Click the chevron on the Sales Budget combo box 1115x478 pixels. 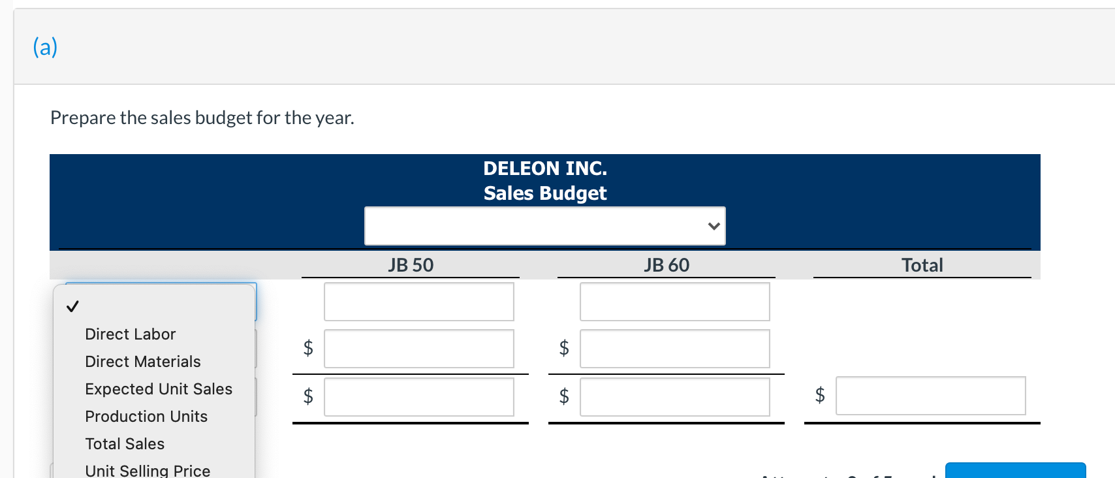point(713,225)
